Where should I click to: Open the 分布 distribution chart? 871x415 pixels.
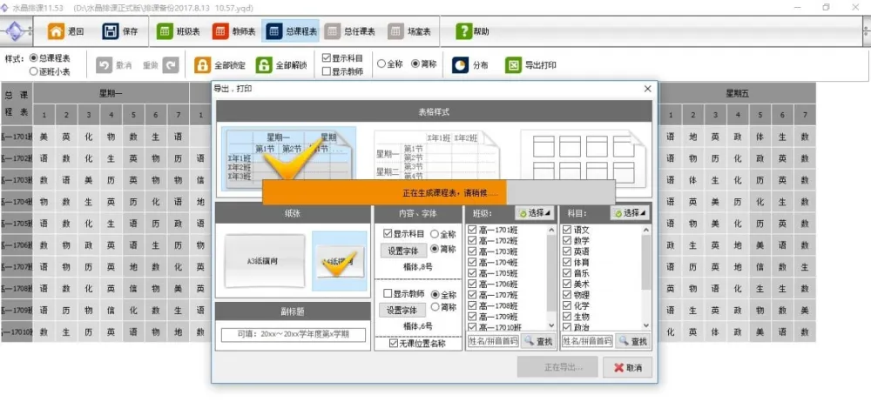pyautogui.click(x=461, y=65)
